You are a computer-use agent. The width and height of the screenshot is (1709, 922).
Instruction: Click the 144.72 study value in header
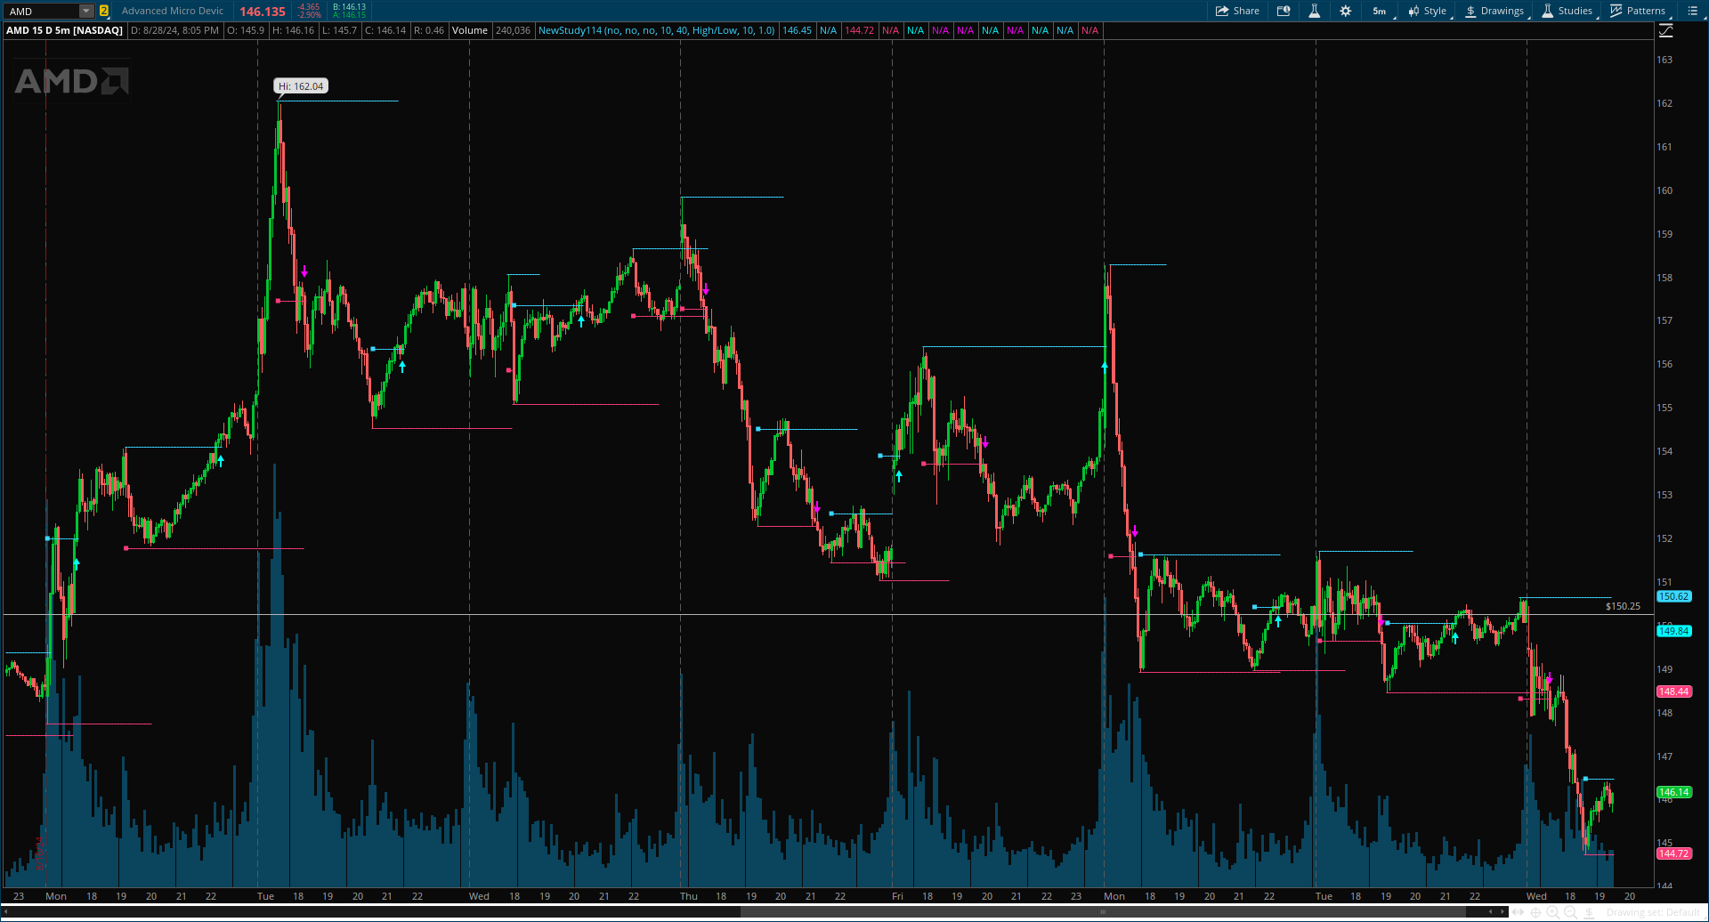[x=859, y=30]
